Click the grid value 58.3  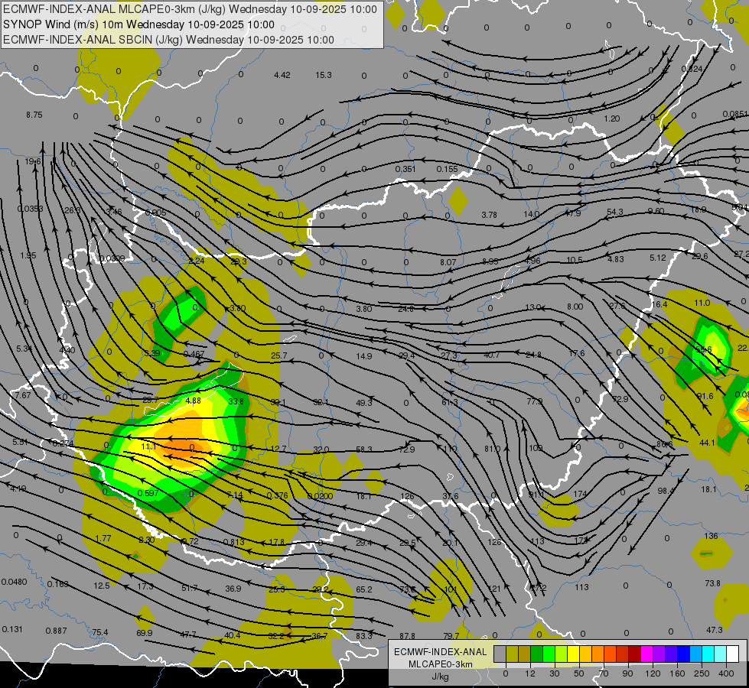click(364, 449)
